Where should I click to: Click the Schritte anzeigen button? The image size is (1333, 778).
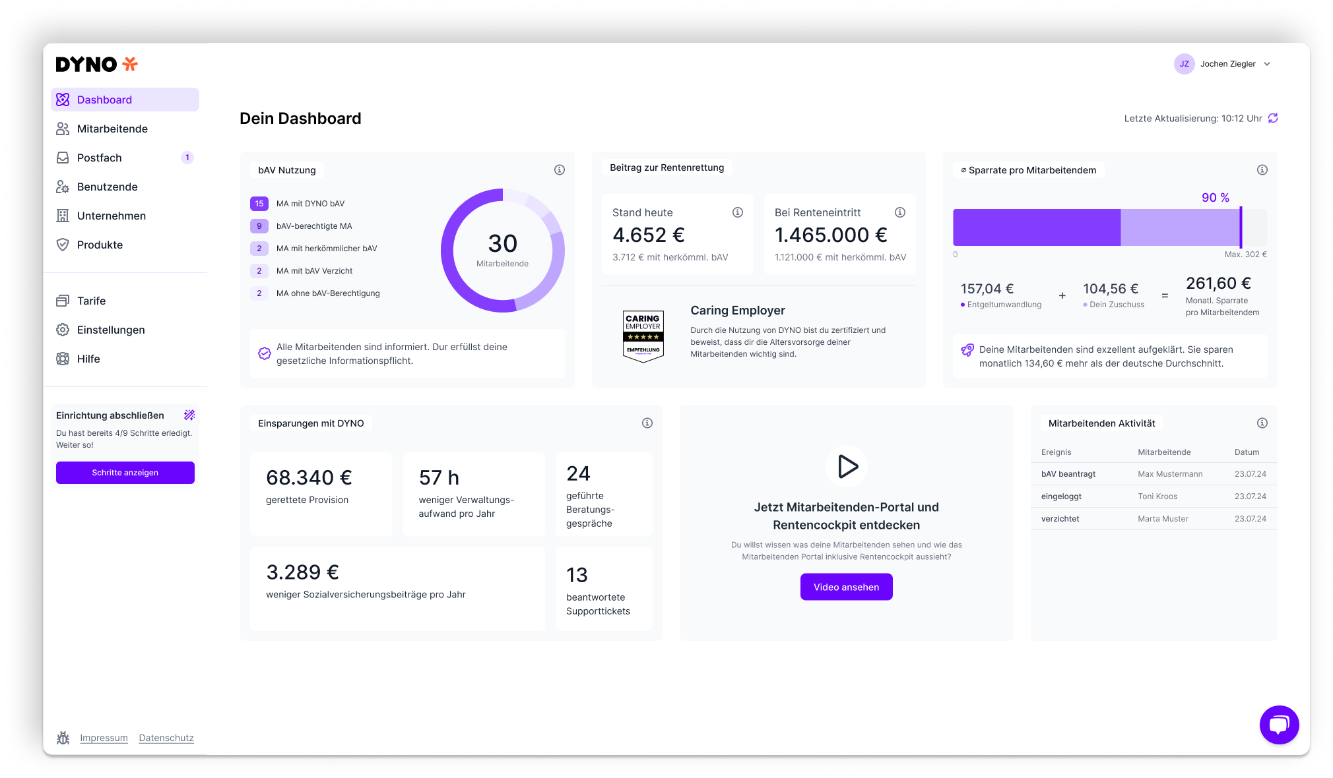tap(125, 473)
